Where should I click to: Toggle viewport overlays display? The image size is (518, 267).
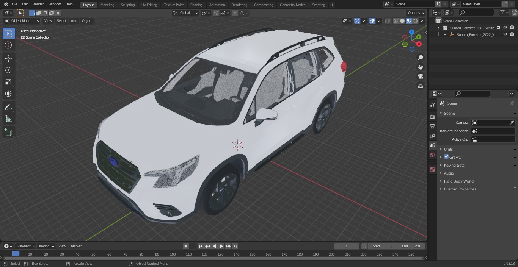click(372, 21)
